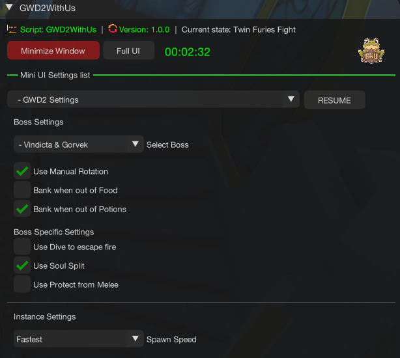Click the yellow script icon beside Script name

[12, 29]
